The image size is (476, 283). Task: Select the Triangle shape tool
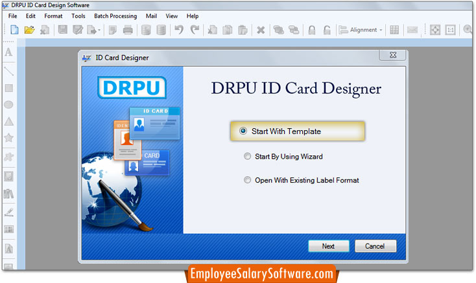tap(9, 122)
